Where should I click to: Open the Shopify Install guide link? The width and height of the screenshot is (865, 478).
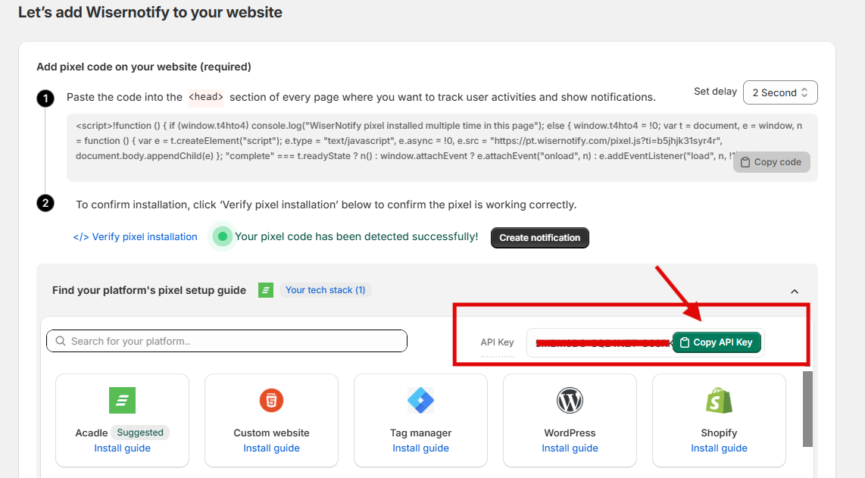click(719, 448)
